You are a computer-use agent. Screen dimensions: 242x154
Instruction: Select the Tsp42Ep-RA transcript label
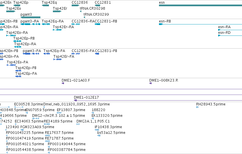tap(25, 44)
